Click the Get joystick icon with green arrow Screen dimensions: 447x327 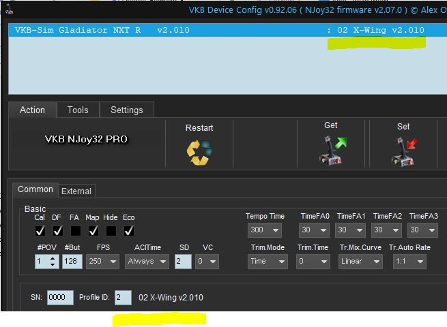point(332,151)
